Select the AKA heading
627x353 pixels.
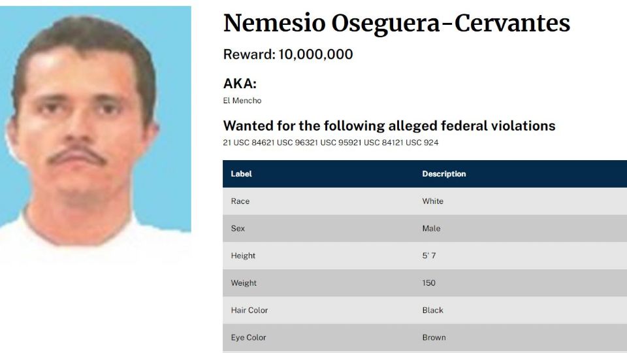[x=240, y=84]
